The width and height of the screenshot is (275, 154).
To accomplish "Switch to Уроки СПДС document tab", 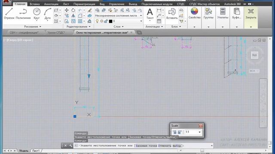I will [x=56, y=33].
